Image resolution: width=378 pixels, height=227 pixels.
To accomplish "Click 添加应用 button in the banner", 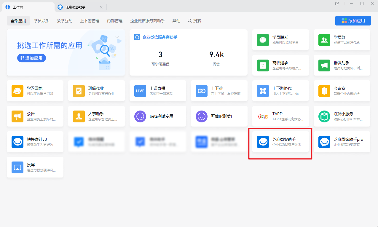I will point(31,58).
